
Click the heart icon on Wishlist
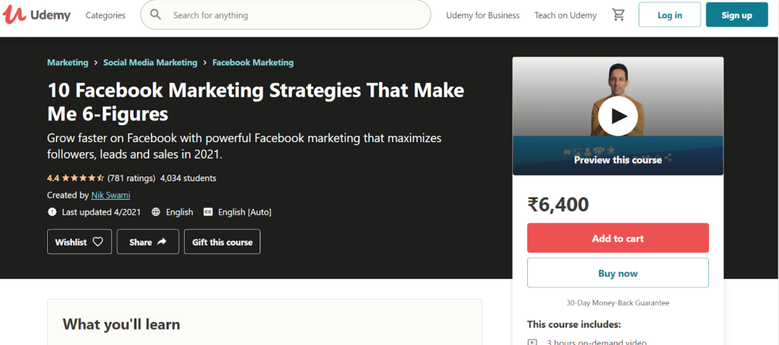tap(97, 242)
